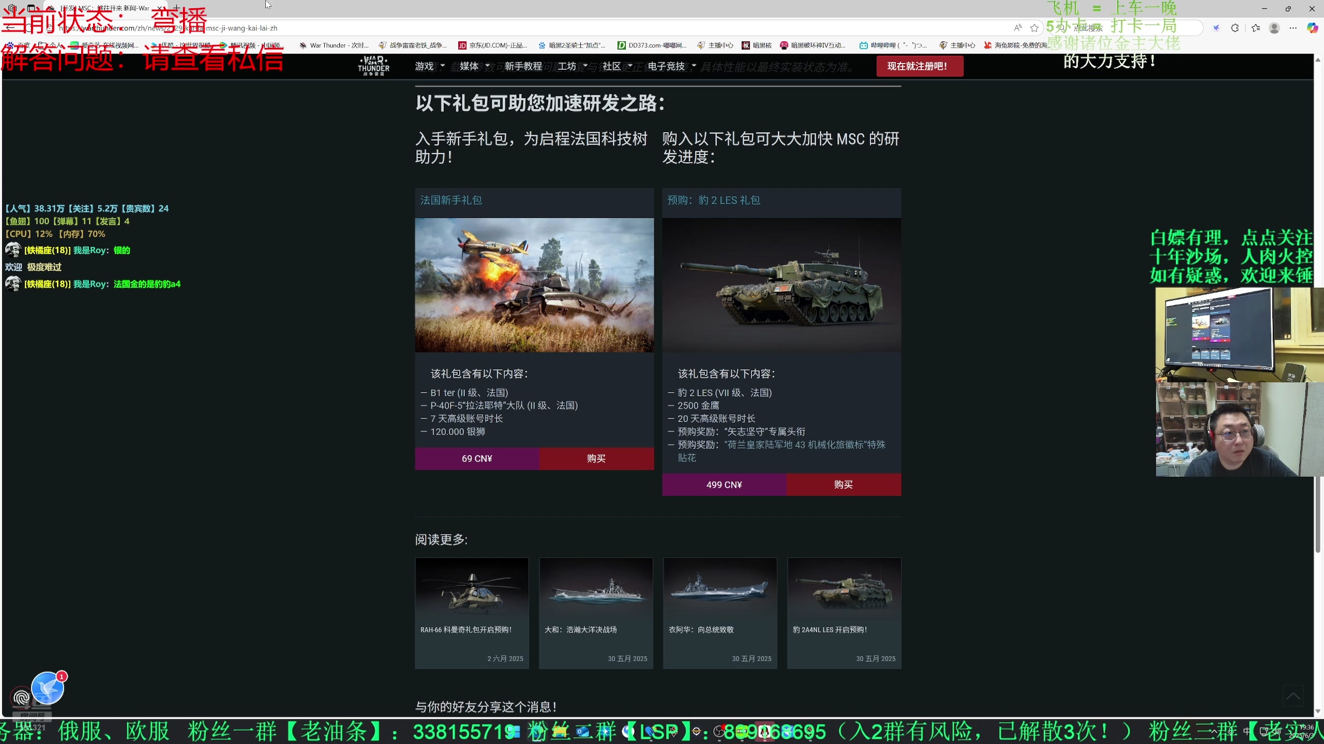This screenshot has height=744, width=1324.
Task: Expand the 工坊 dropdown menu
Action: click(572, 66)
